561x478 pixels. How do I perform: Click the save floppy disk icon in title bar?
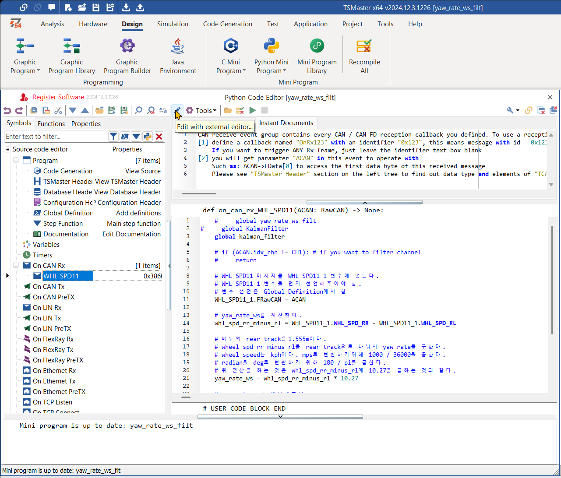click(96, 7)
